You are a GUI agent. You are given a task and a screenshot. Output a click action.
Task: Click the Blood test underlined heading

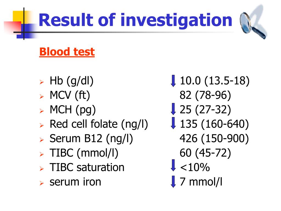(67, 52)
